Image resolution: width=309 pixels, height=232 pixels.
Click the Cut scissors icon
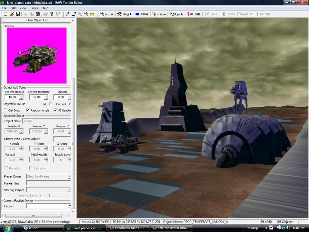pos(25,14)
